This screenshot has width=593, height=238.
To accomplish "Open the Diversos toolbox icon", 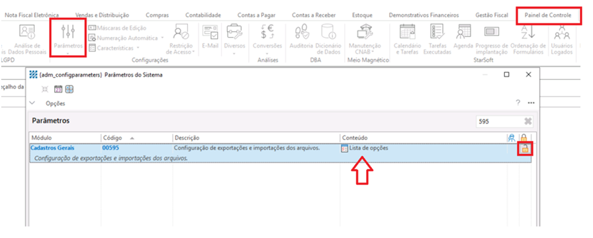I will pyautogui.click(x=234, y=32).
